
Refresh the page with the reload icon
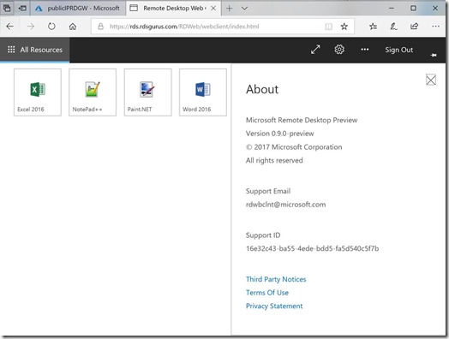coord(51,27)
